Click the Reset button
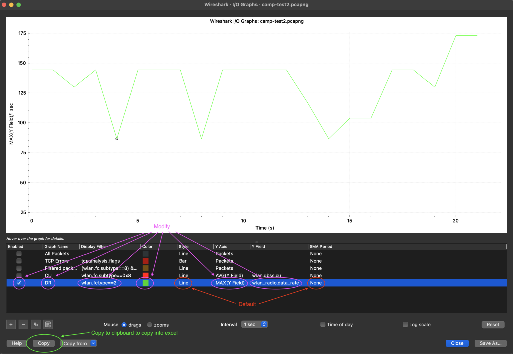Viewport: 513px width, 354px height. 493,324
